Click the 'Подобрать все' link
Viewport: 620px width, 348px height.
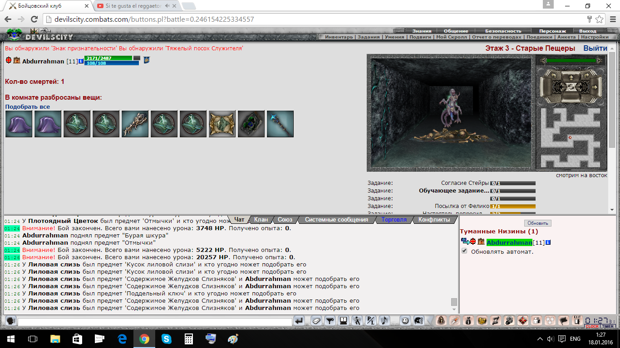(28, 107)
